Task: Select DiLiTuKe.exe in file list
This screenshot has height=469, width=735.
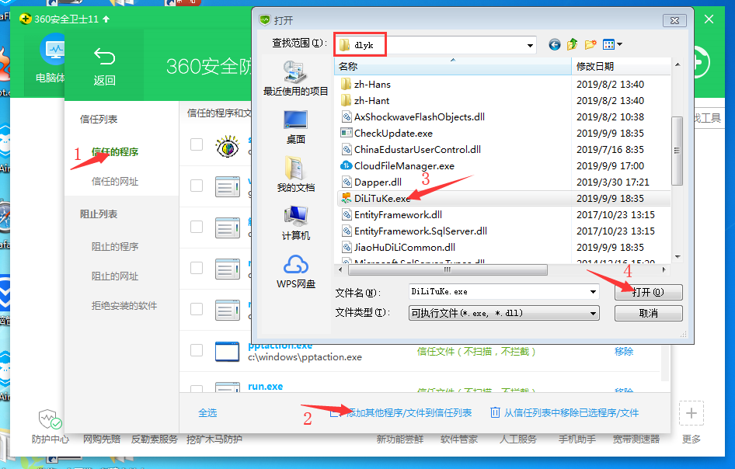Action: click(x=381, y=198)
